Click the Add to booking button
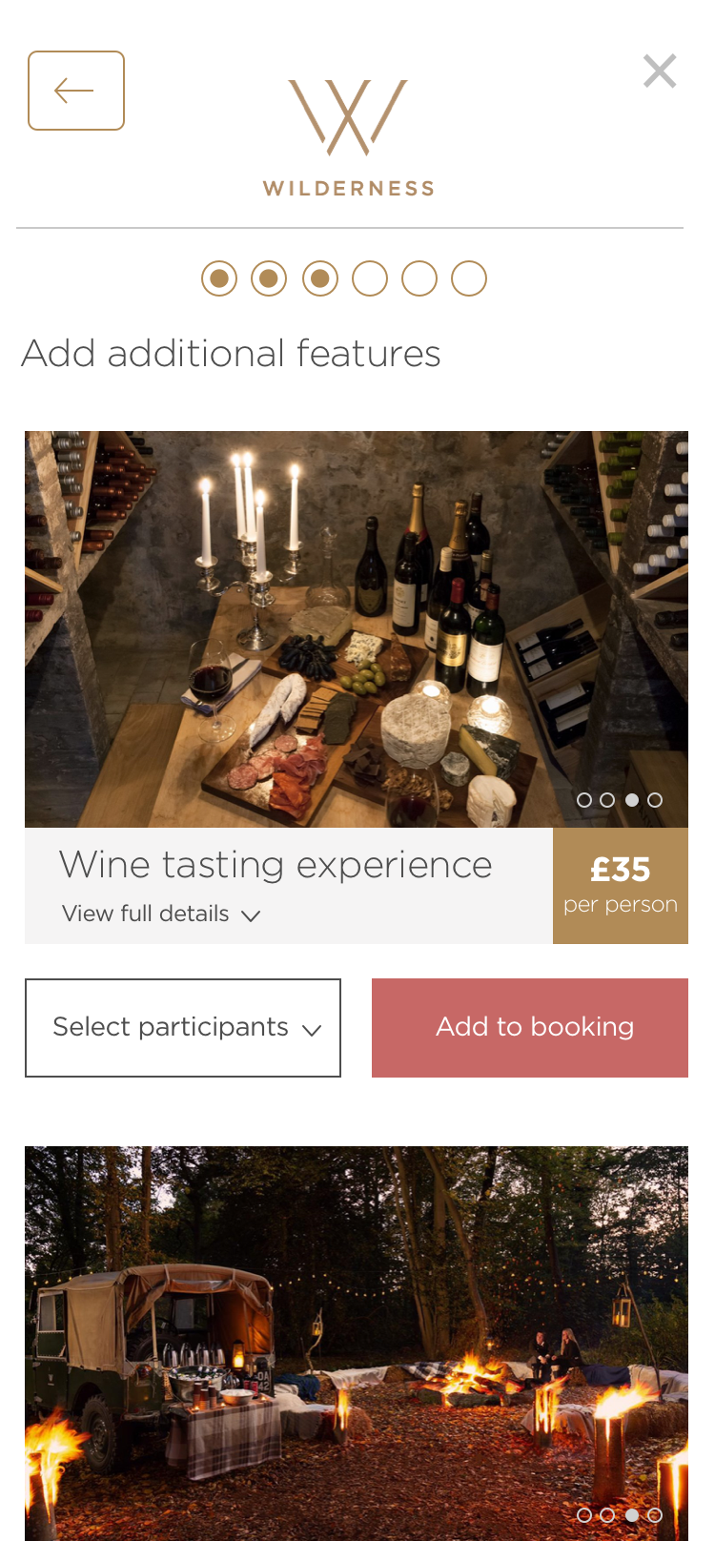Image resolution: width=715 pixels, height=1541 pixels. click(x=530, y=1028)
